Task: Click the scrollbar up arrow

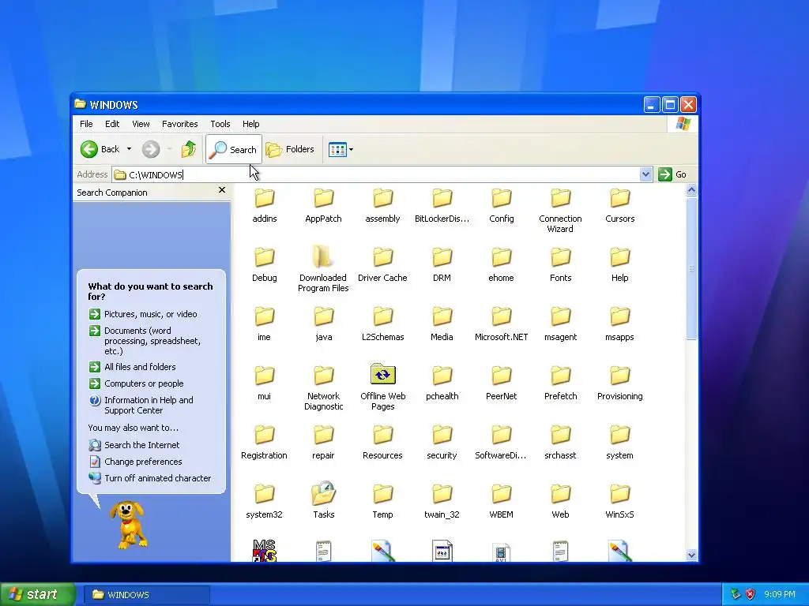Action: tap(691, 190)
